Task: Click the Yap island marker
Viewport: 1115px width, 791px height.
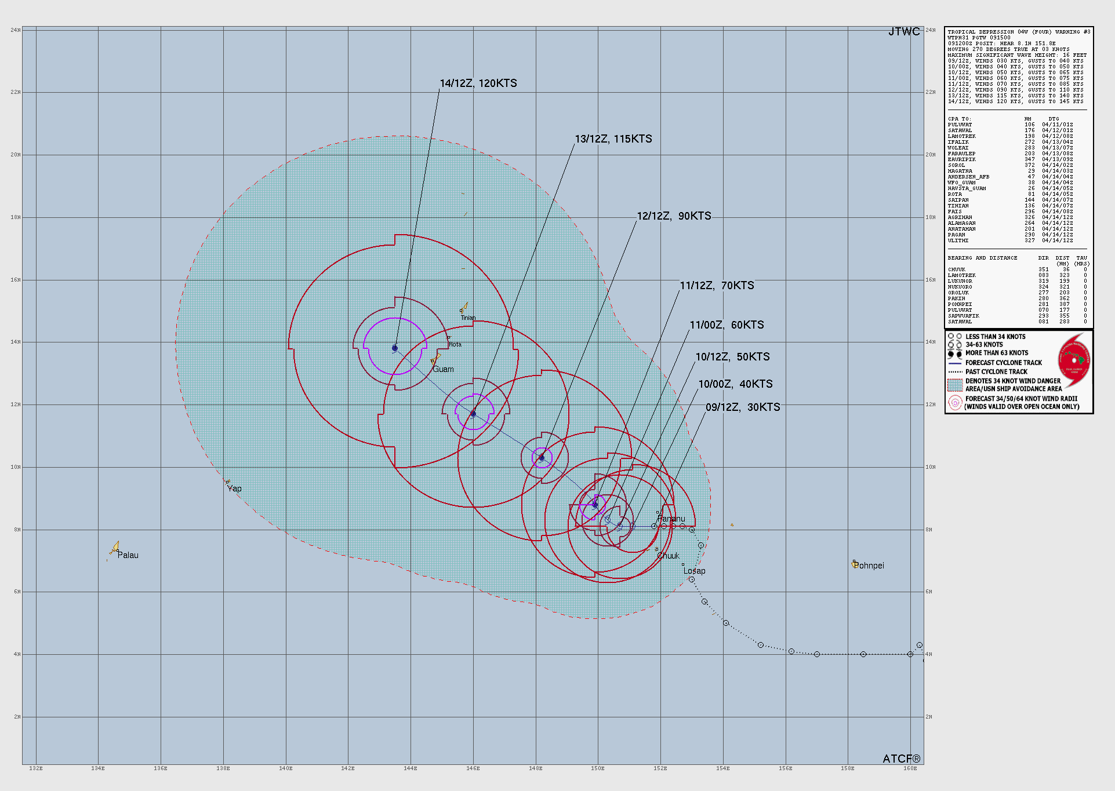Action: [228, 482]
